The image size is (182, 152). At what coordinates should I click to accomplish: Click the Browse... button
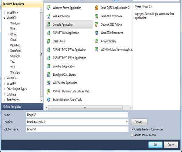tap(139, 122)
